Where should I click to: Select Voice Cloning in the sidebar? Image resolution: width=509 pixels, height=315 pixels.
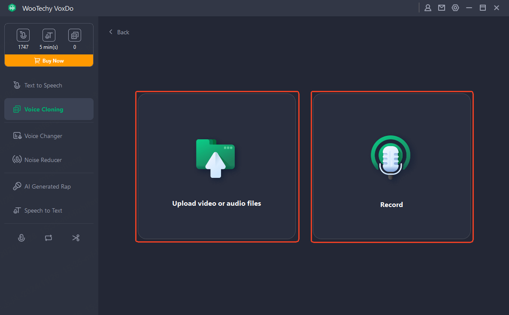click(43, 109)
